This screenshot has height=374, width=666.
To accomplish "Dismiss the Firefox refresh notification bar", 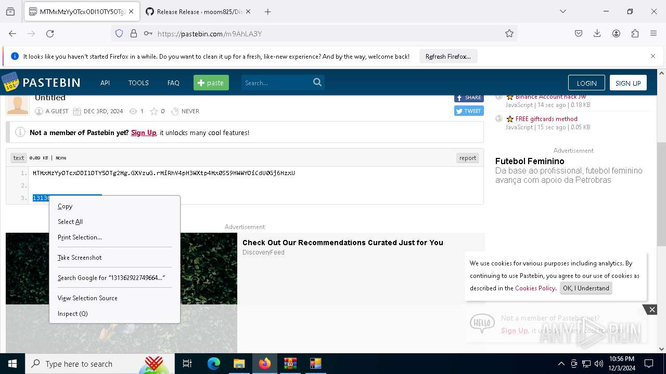I will click(652, 56).
